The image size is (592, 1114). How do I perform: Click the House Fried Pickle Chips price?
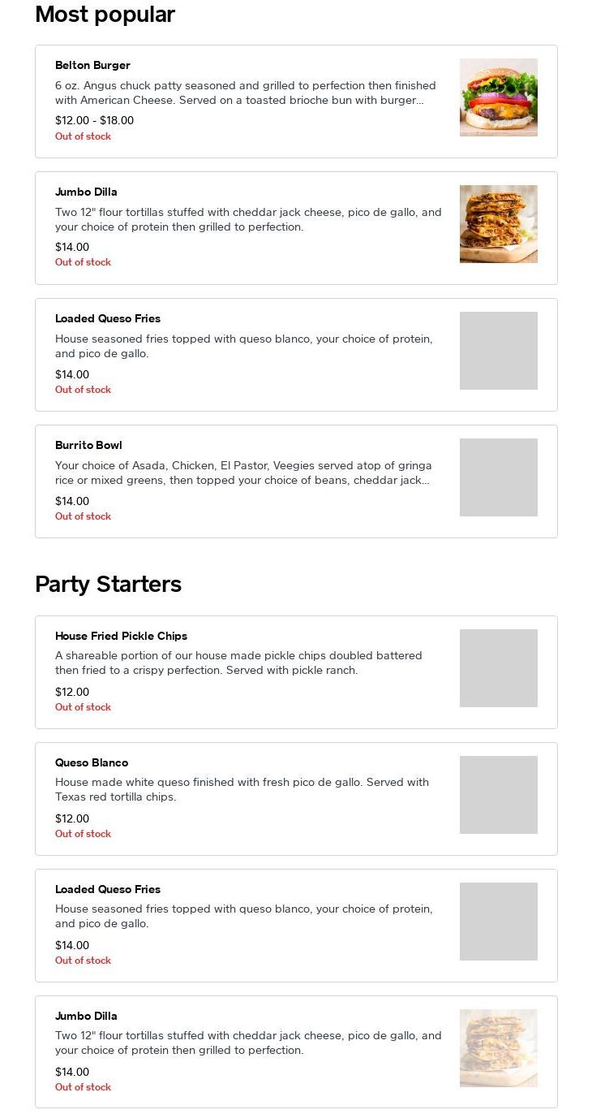point(72,692)
